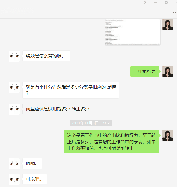Click the 嗯嗯 message bubble
177x187 pixels.
[x=32, y=164]
